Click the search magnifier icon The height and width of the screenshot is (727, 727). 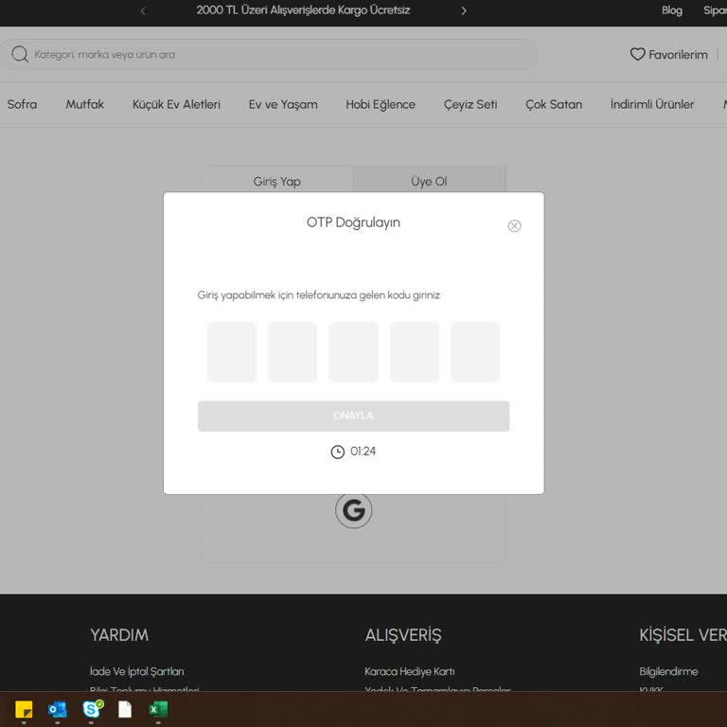20,55
